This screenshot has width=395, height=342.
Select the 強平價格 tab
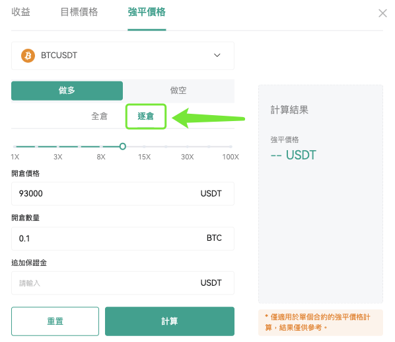pos(147,12)
